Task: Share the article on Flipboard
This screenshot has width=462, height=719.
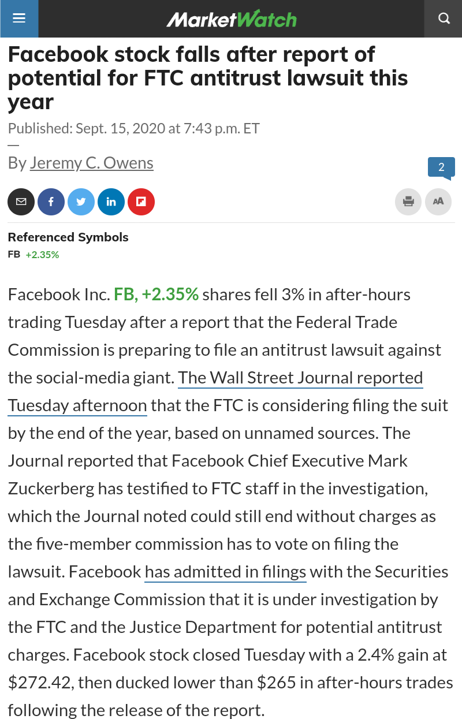Action: (141, 202)
